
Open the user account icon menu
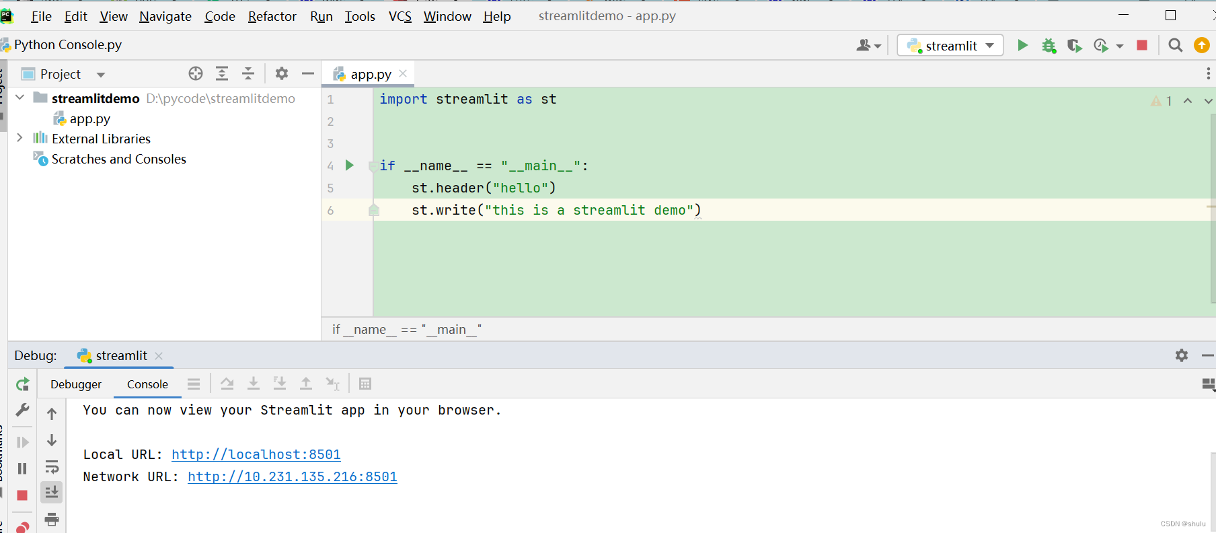click(x=868, y=45)
